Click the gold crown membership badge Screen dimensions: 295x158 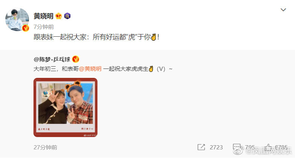[59, 16]
